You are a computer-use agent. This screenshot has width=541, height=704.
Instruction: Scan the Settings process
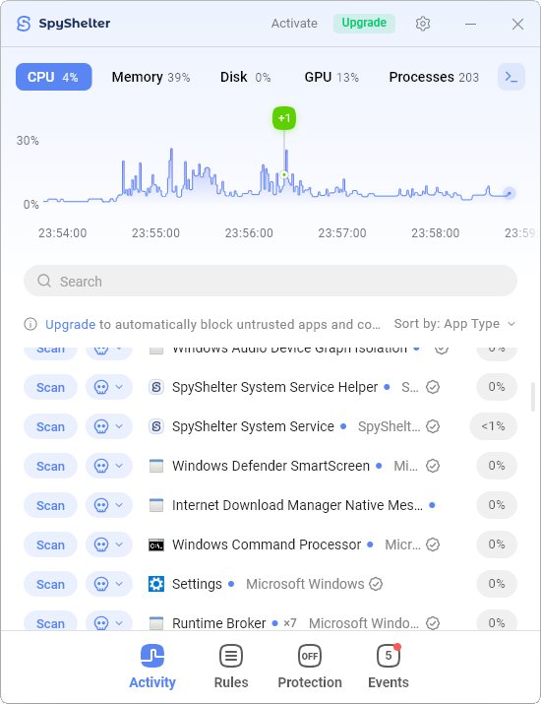pos(50,584)
